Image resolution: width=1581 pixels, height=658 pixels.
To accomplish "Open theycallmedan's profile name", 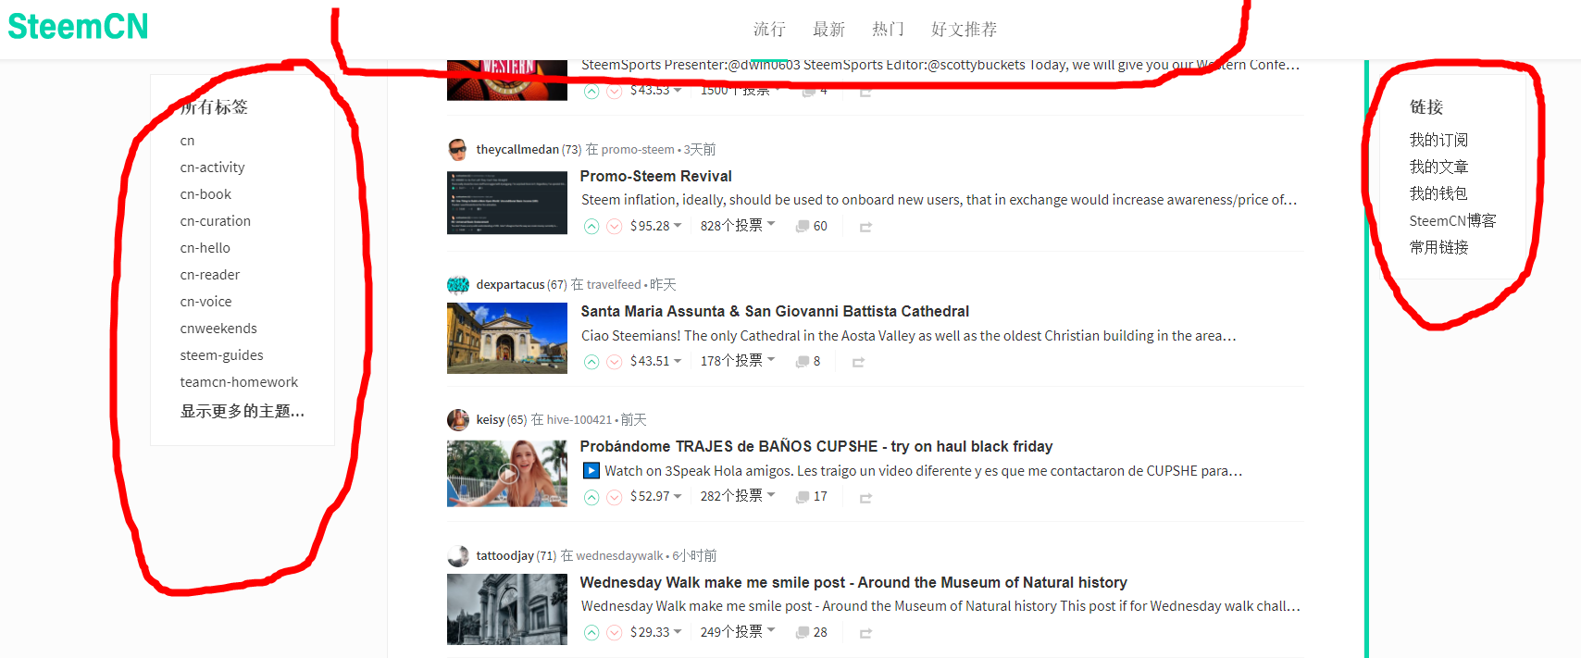I will [517, 149].
